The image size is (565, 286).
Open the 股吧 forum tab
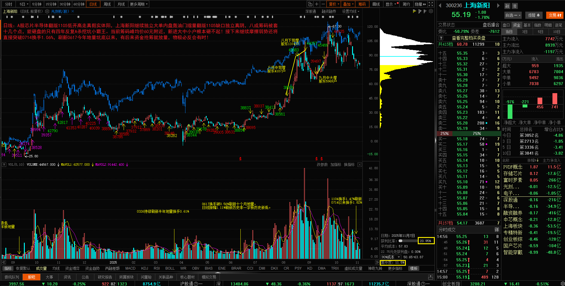(x=31, y=277)
